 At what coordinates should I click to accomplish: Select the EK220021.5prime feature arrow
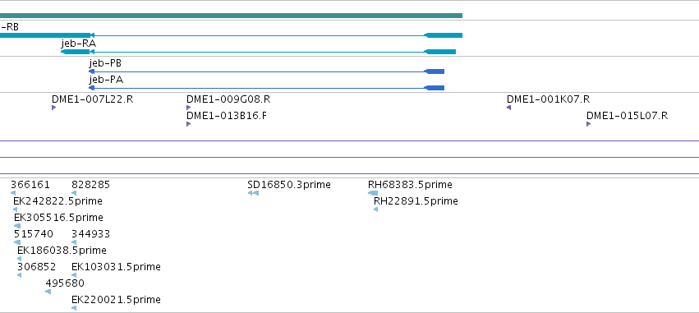[x=74, y=308]
